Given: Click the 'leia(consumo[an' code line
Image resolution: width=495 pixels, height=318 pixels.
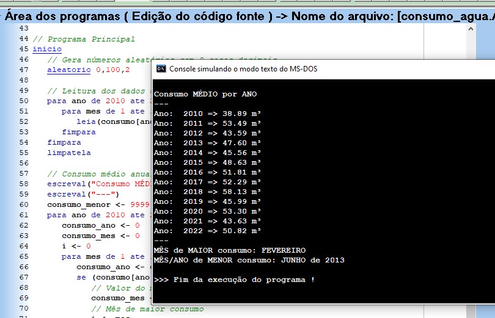Looking at the screenshot, I should pos(114,121).
